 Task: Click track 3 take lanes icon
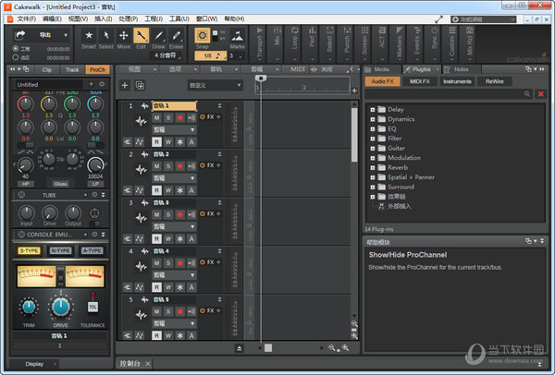[x=128, y=239]
